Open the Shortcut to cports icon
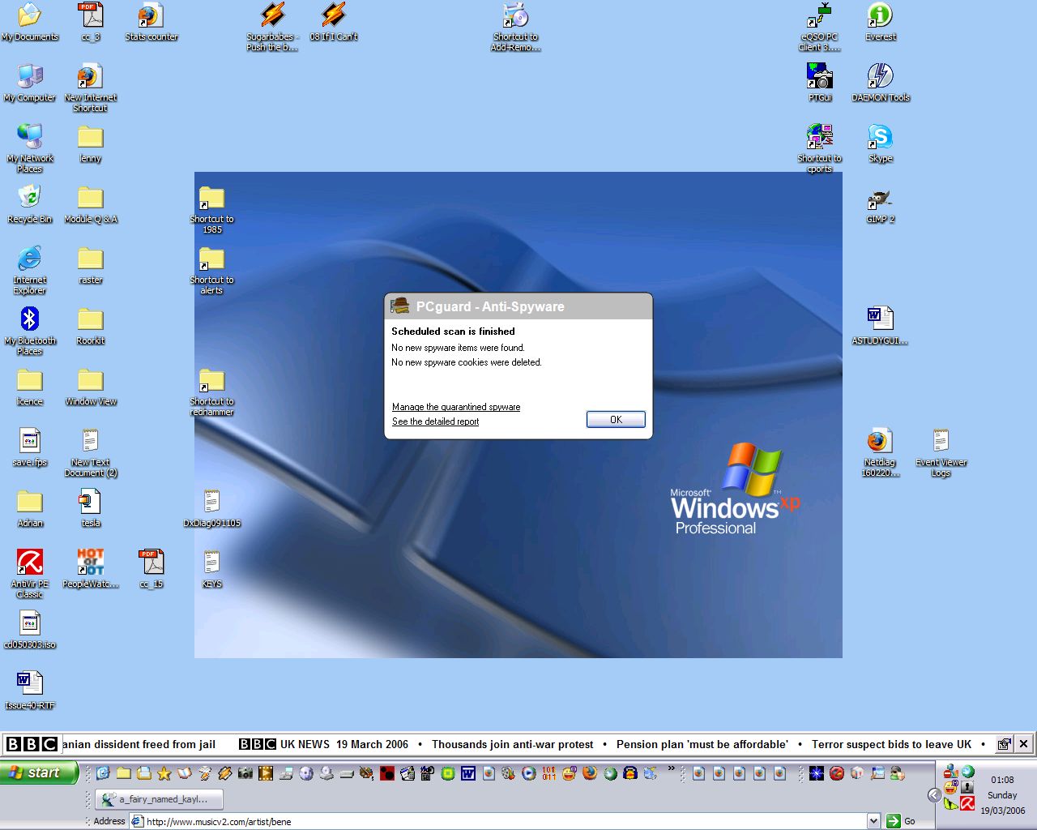The width and height of the screenshot is (1037, 830). tap(819, 149)
